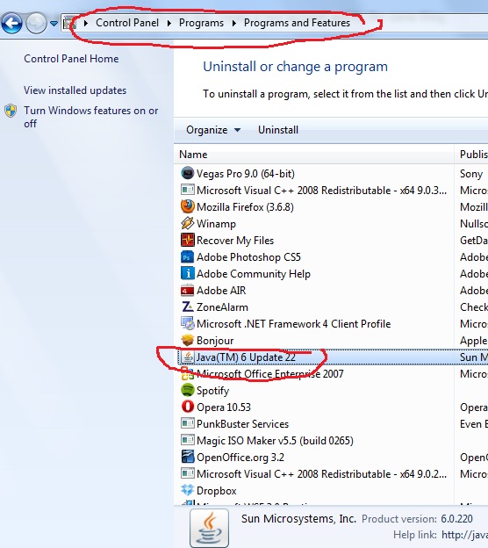Open Turn Windows features on or off
Image resolution: width=488 pixels, height=548 pixels.
point(90,117)
